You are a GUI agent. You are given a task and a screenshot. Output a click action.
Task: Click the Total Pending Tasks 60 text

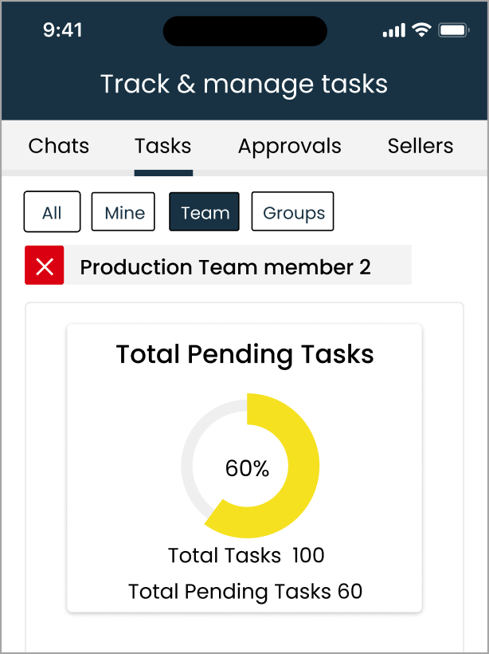pos(245,592)
